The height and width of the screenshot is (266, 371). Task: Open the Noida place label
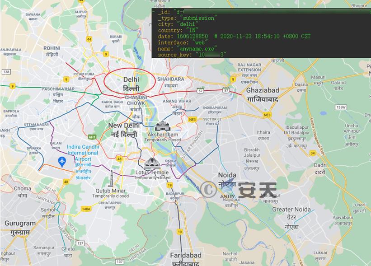(227, 179)
